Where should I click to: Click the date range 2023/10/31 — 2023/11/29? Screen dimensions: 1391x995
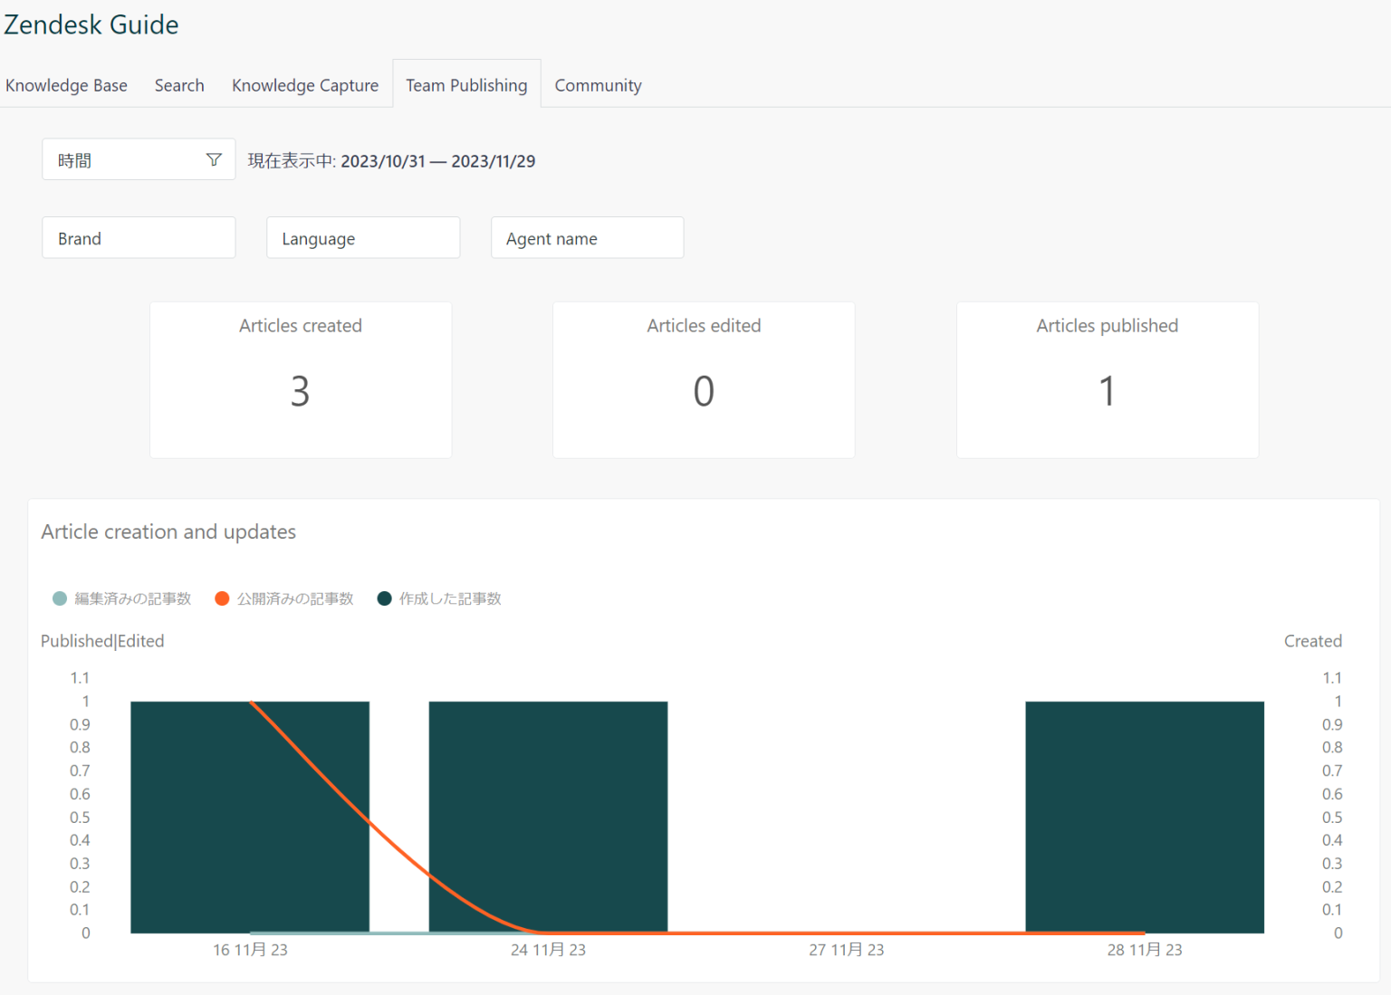point(437,160)
